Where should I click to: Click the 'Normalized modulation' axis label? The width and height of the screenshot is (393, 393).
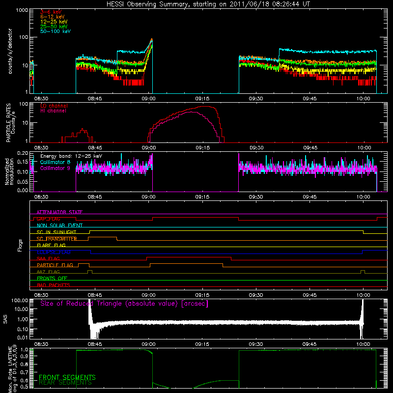tap(9, 171)
